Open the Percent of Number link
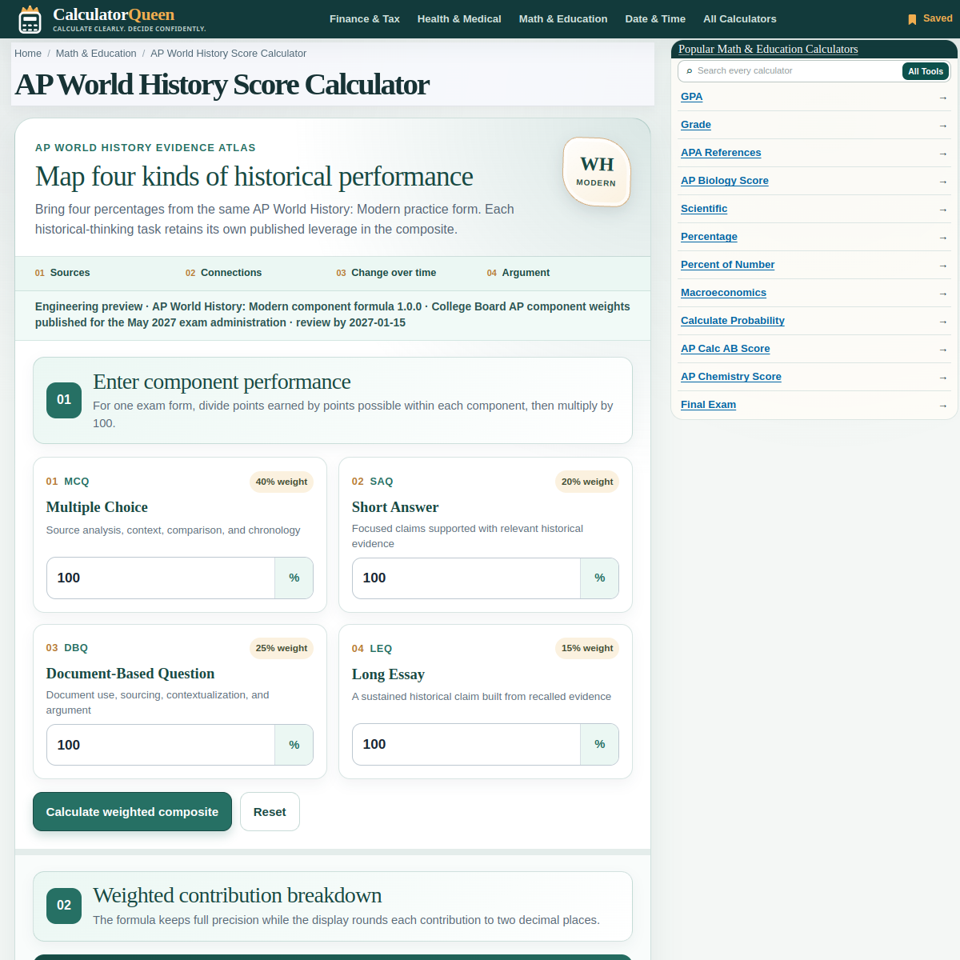The width and height of the screenshot is (960, 960). coord(727,265)
